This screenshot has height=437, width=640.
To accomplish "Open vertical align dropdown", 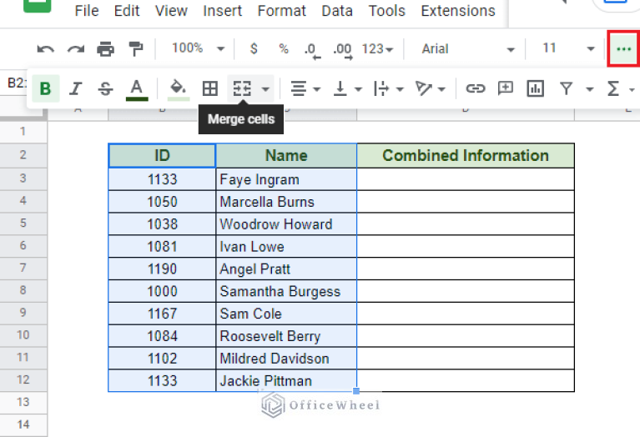I will (347, 88).
